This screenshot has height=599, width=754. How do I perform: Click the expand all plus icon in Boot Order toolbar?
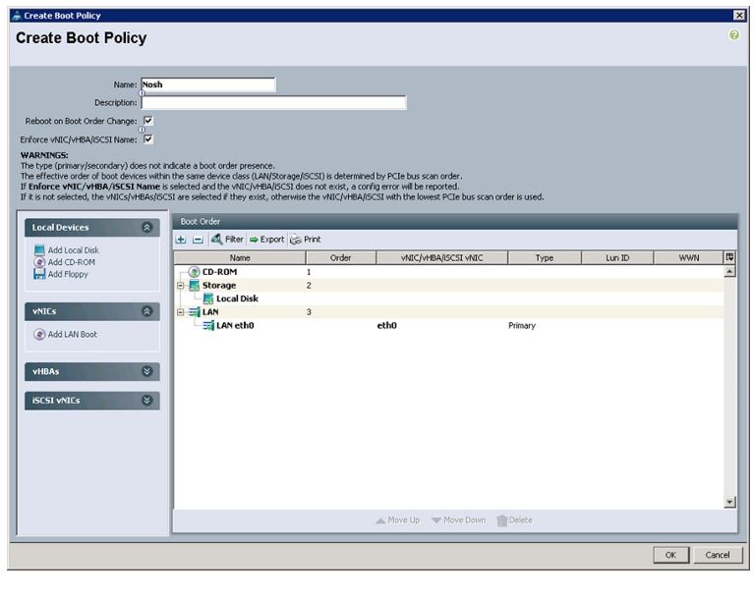[181, 240]
